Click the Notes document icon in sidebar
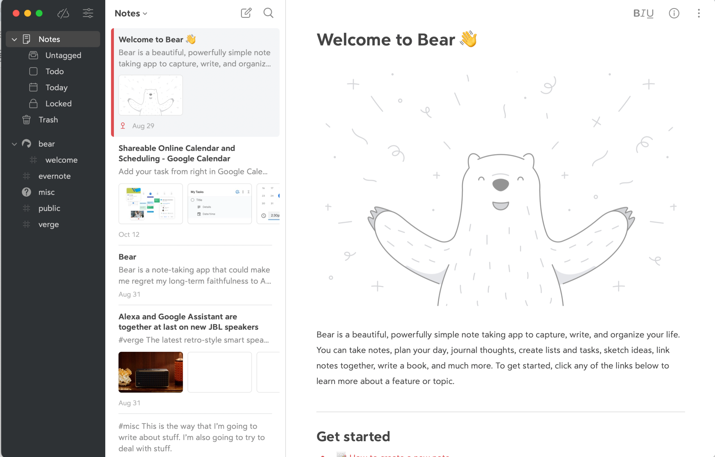Screen dimensions: 715x457 (27, 39)
